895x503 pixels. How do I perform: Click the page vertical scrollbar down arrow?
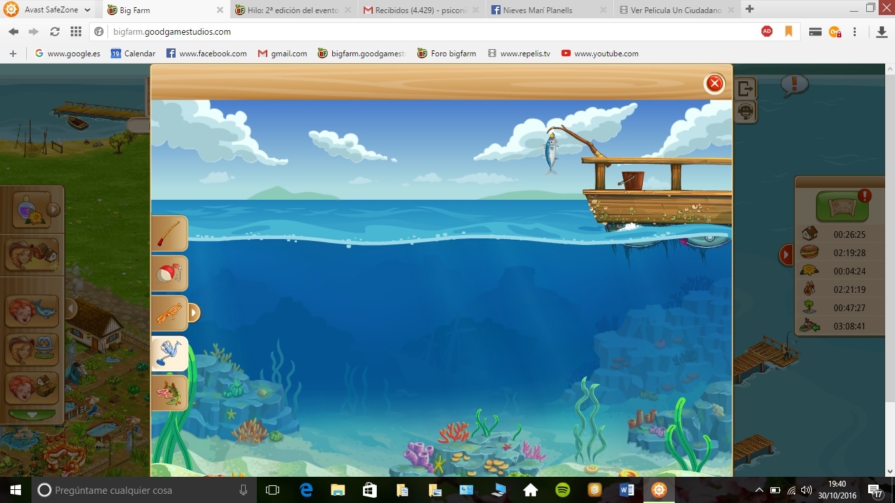(889, 470)
